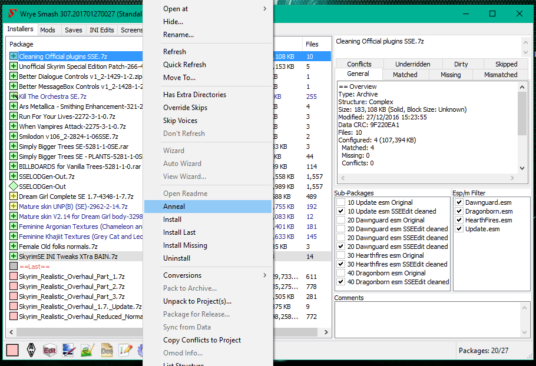Screen dimensions: 536x366
Task: Open the Saves tab
Action: coord(74,30)
